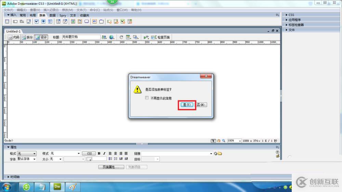This screenshot has height=192, width=342.
Task: Insert a File Field form icon
Action: (x=80, y=22)
